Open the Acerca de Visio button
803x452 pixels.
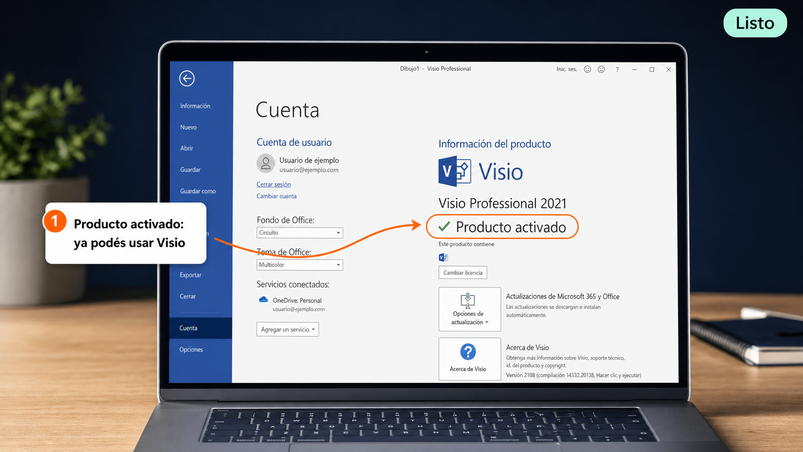(470, 359)
